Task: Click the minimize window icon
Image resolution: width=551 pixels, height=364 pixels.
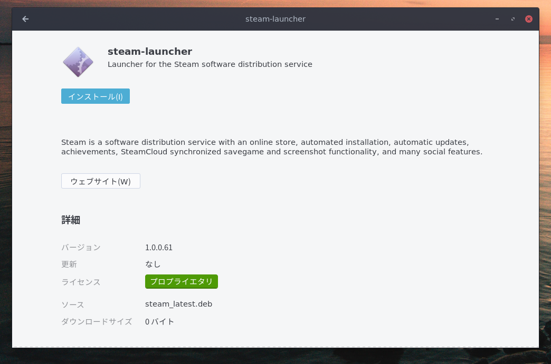Action: 497,19
